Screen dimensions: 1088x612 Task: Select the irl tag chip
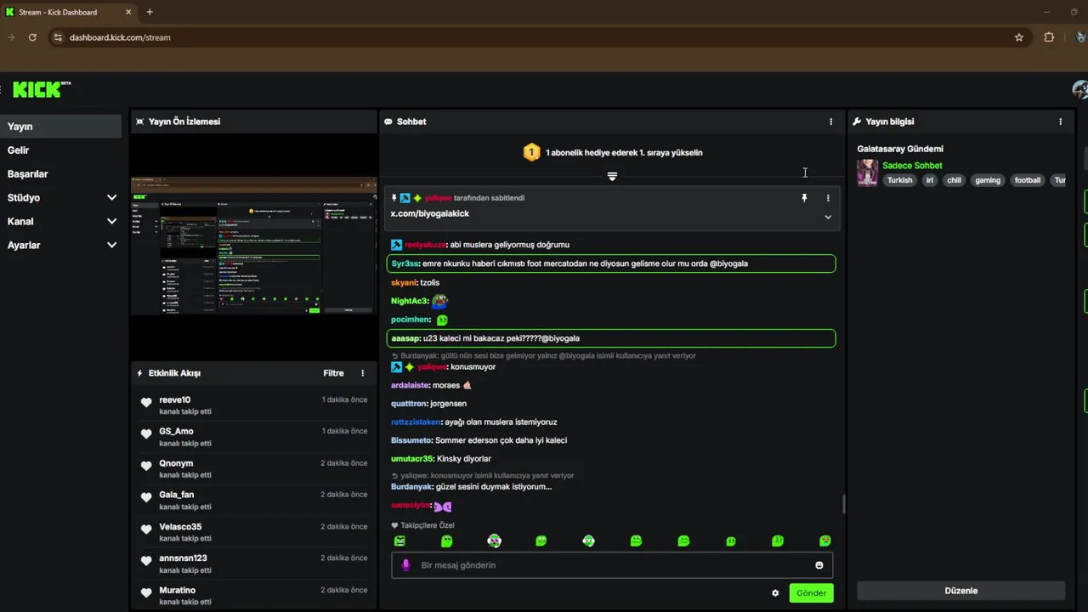(929, 180)
